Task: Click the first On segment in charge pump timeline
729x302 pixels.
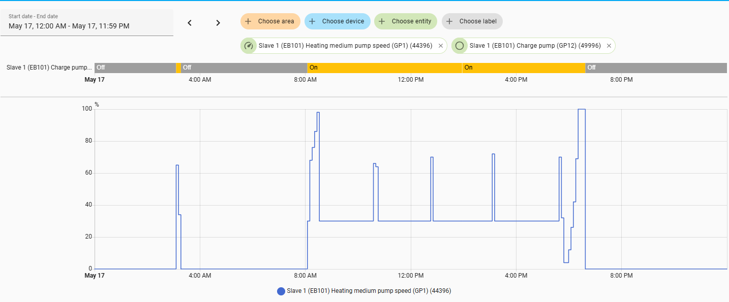Action: (385, 68)
